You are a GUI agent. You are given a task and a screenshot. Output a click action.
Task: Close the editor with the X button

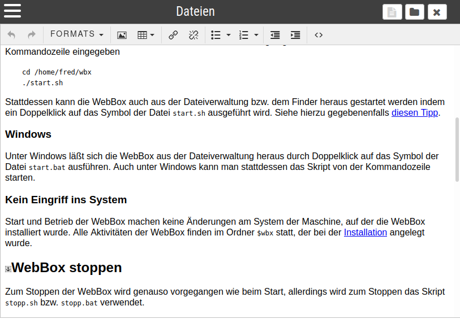click(x=437, y=12)
